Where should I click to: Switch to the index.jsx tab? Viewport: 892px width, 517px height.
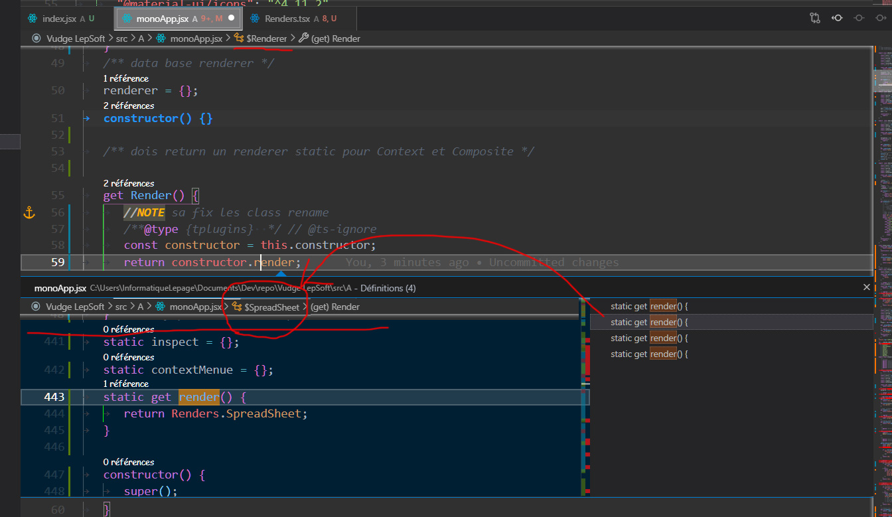(x=60, y=19)
